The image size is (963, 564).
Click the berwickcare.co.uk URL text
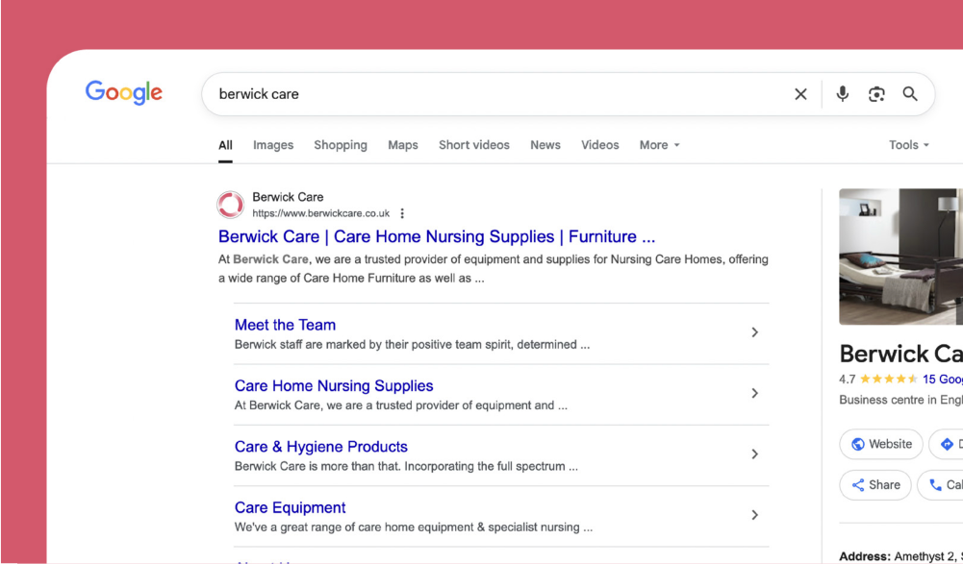tap(320, 213)
